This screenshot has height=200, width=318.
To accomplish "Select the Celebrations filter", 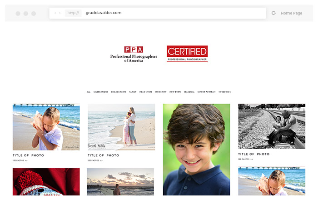I will tap(101, 92).
